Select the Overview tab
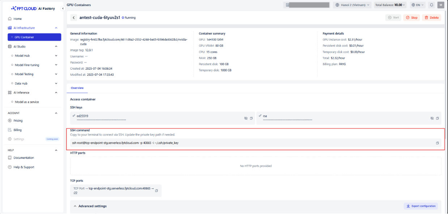Screen dimensions: 448x214 tap(77, 88)
